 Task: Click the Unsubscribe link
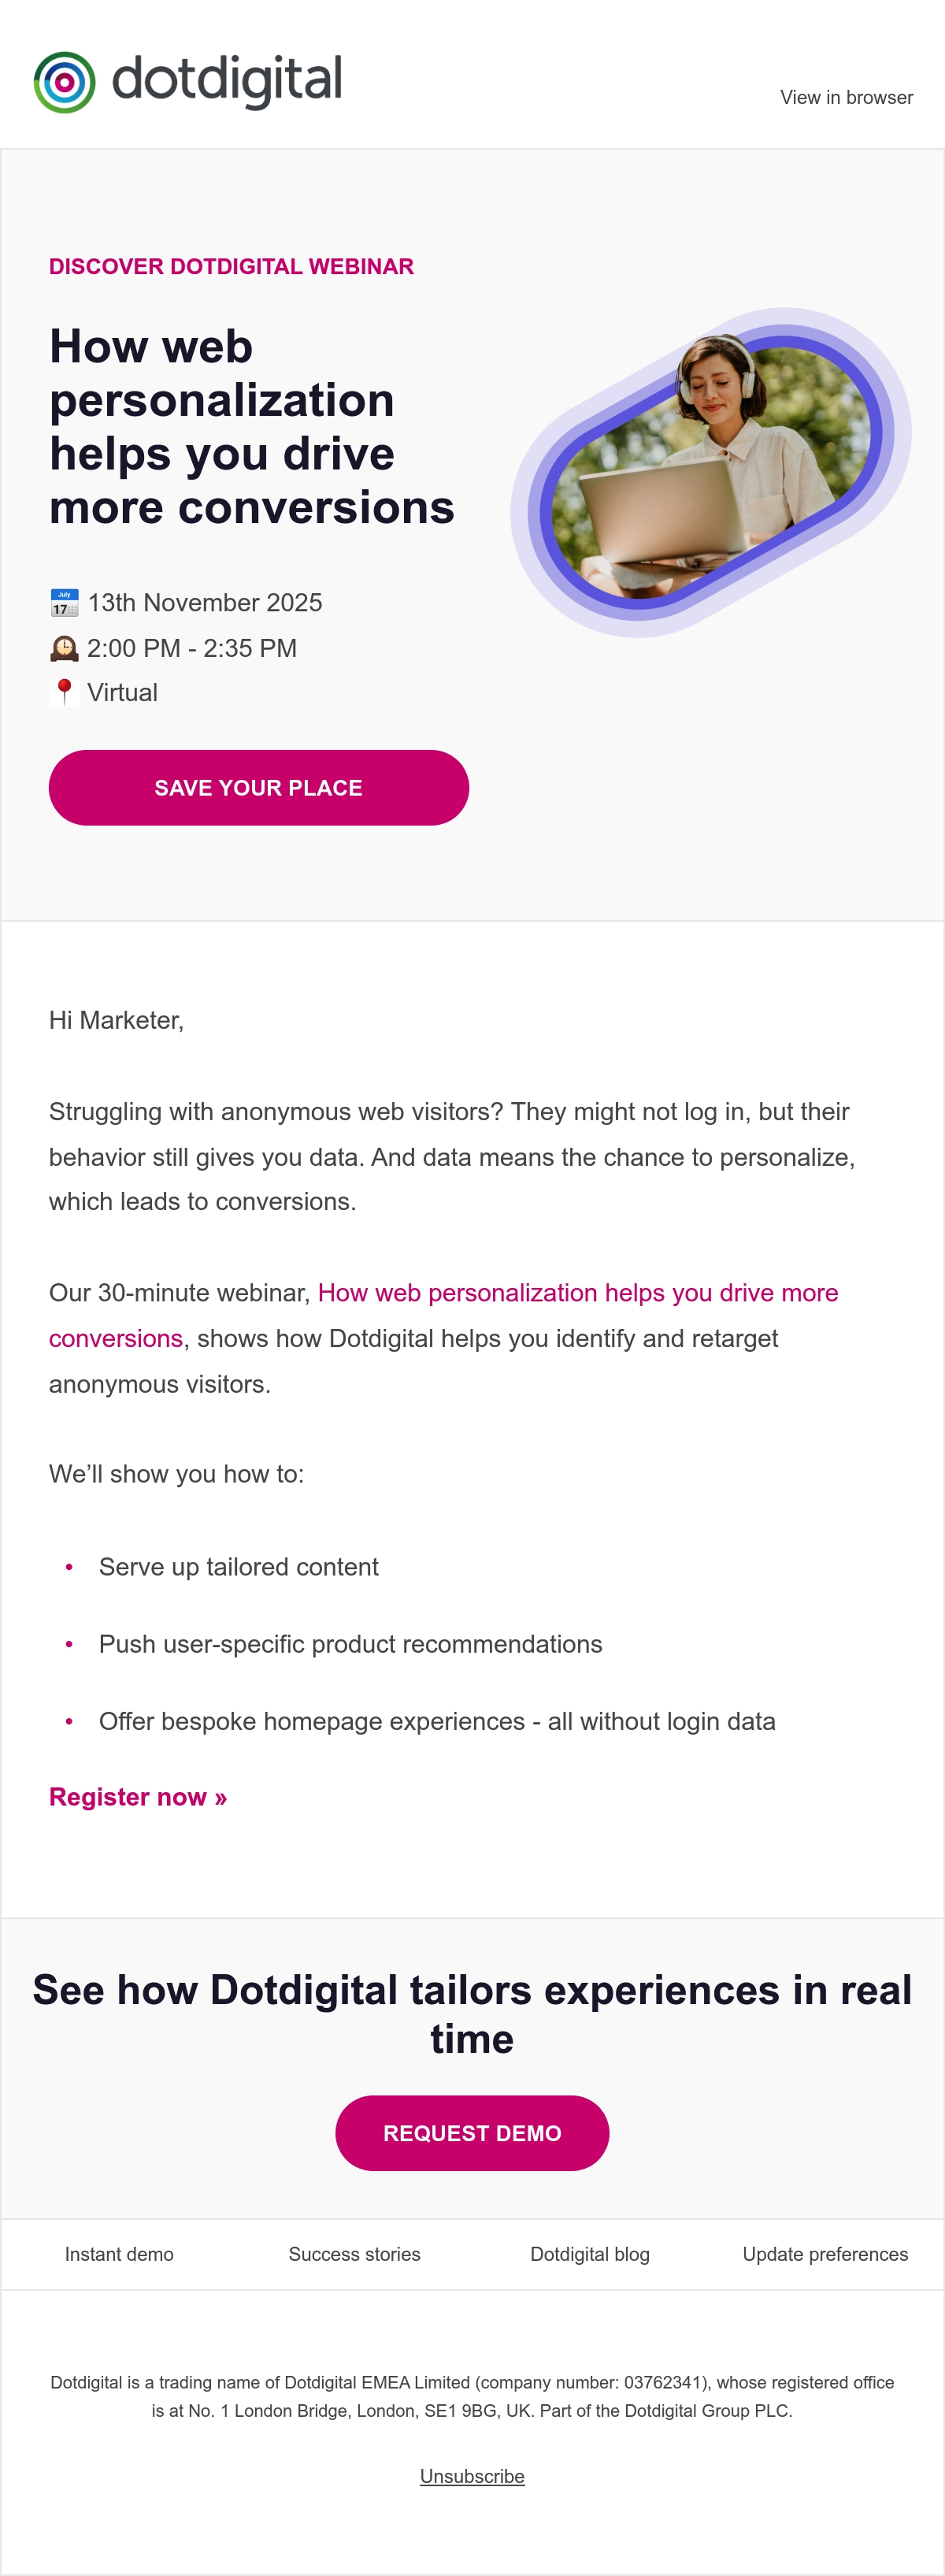coord(472,2476)
